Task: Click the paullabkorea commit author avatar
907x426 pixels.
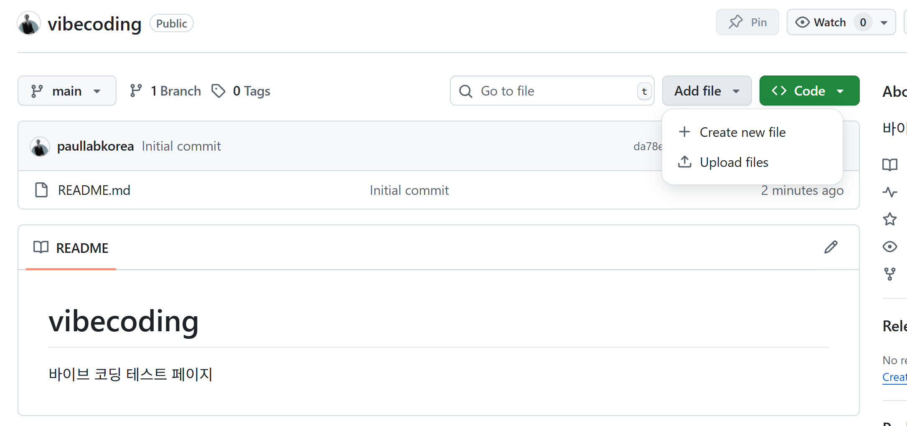Action: (40, 146)
